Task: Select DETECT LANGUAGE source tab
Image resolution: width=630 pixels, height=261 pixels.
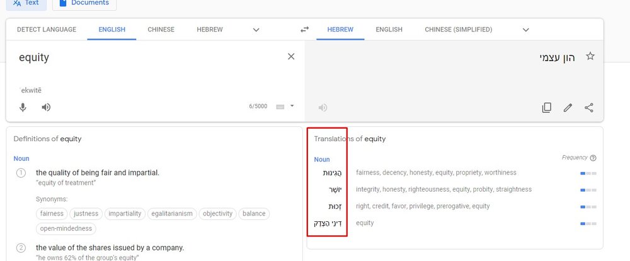Action: coord(47,30)
